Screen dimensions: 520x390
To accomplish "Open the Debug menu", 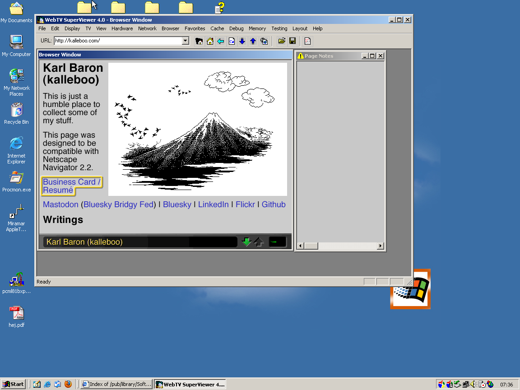I will click(236, 28).
